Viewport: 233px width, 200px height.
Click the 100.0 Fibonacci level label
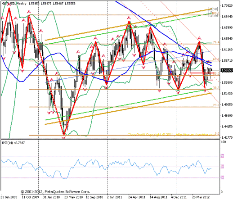(x=215, y=14)
